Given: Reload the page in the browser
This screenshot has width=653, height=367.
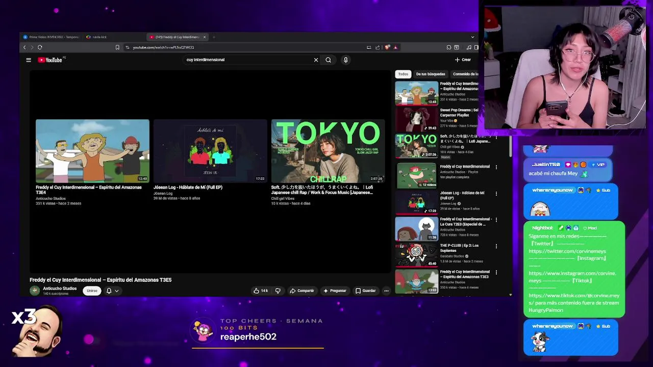Looking at the screenshot, I should (40, 47).
